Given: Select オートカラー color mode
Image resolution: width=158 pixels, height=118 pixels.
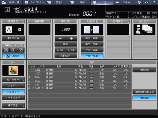Looking at the screenshot, I should (13, 98).
